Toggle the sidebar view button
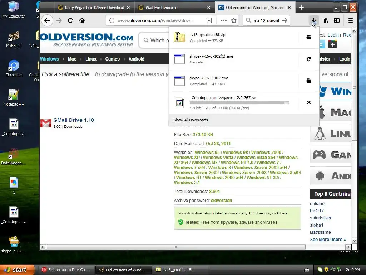The height and width of the screenshot is (275, 366). click(337, 20)
